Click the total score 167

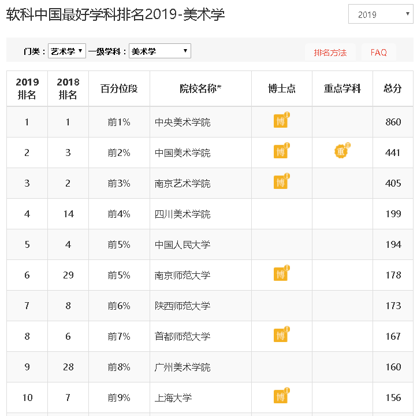coord(393,336)
